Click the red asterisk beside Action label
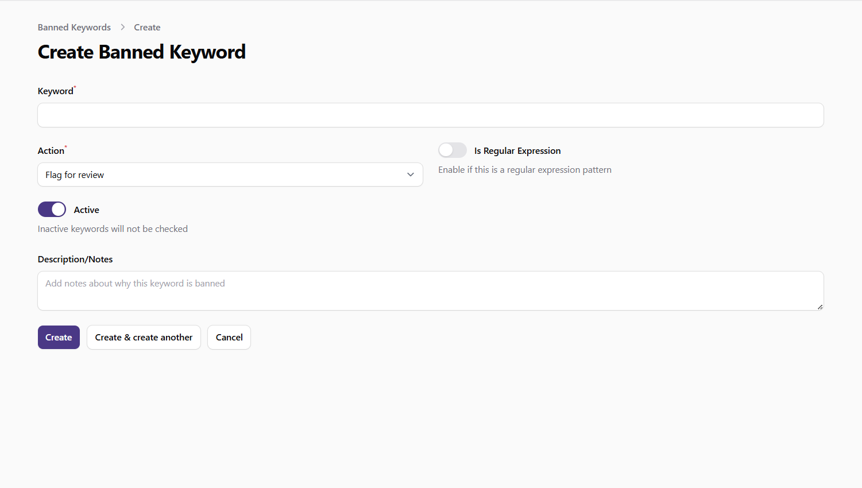Screen dimensions: 862x488 tap(65, 147)
